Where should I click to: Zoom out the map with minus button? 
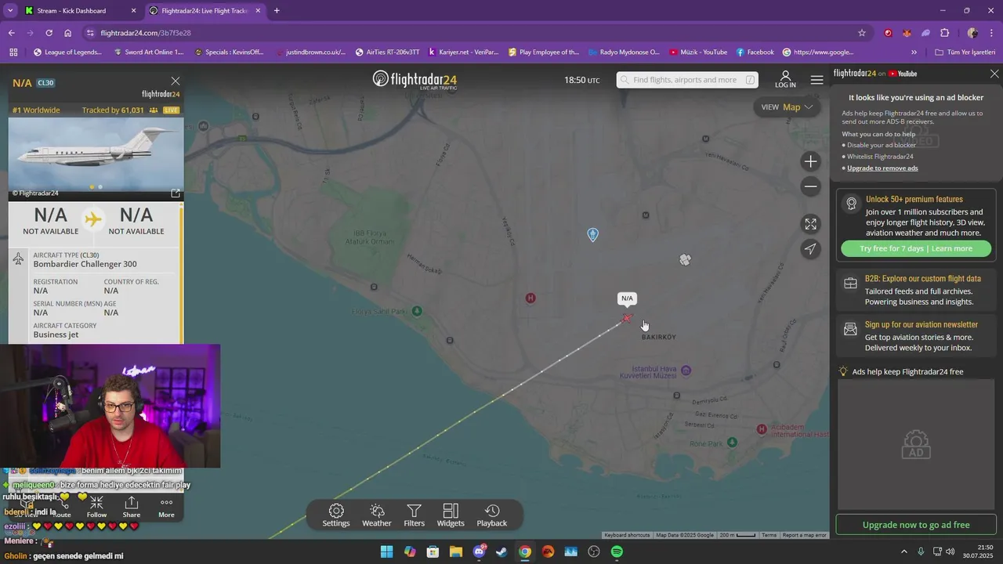click(x=810, y=186)
